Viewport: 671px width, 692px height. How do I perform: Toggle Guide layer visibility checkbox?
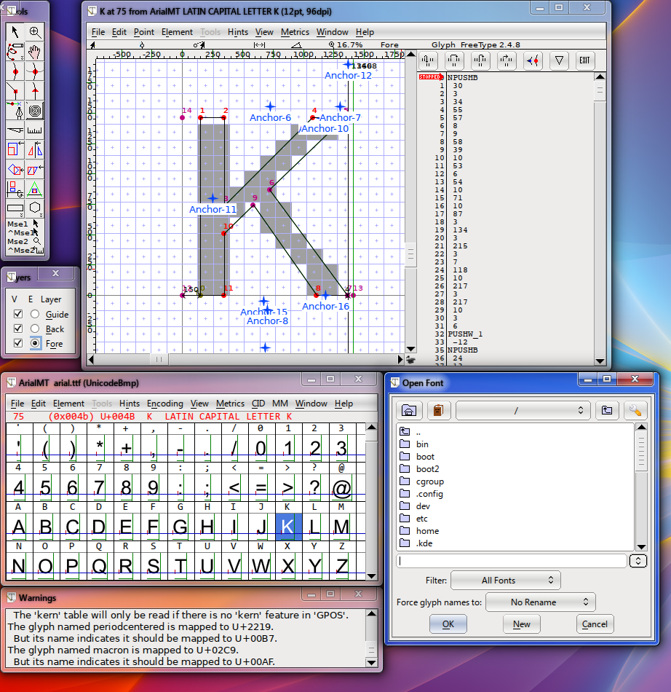click(x=17, y=315)
